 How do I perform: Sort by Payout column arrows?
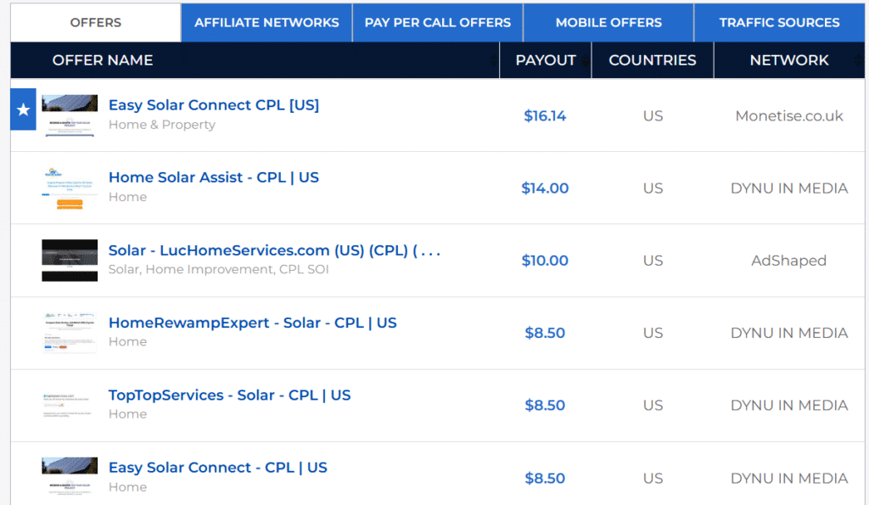586,60
